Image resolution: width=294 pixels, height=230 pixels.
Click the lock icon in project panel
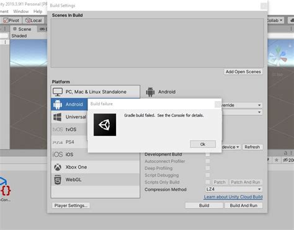(285, 153)
